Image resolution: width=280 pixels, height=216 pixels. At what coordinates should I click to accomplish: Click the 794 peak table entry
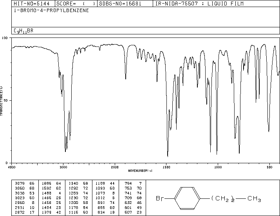[128, 184]
